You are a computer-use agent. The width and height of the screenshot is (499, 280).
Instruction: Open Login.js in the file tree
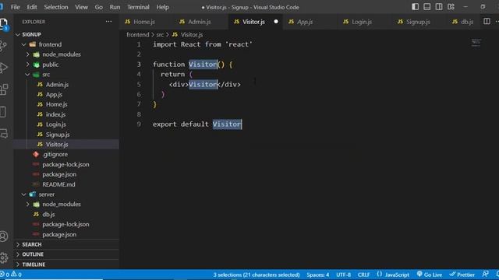pos(67,124)
